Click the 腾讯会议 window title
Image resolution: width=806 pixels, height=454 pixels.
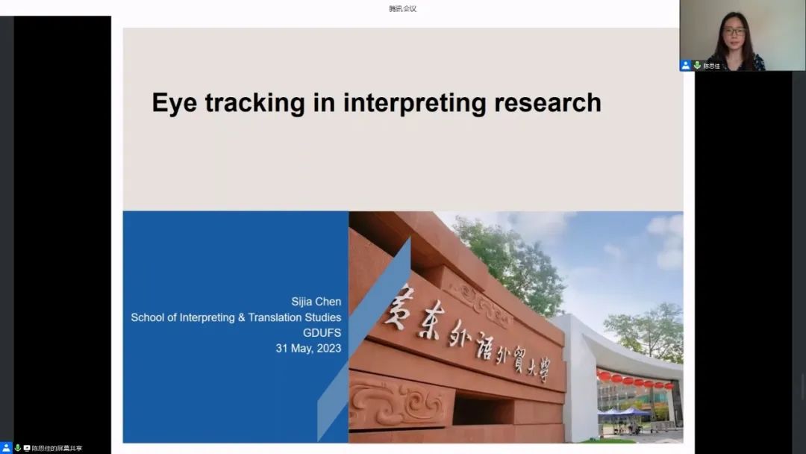coord(402,8)
